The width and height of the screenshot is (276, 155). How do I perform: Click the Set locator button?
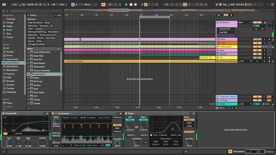pyautogui.click(x=219, y=15)
